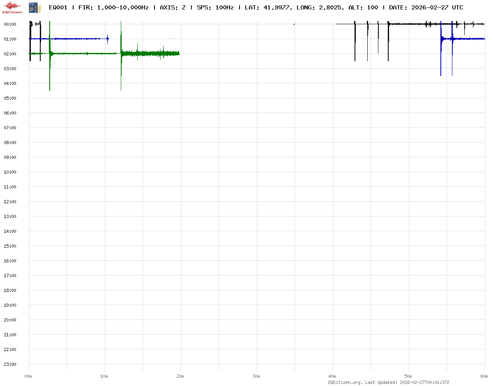Viewport: 493px width, 386px height.
Task: Click the 10m minute axis label
Action: click(x=104, y=376)
